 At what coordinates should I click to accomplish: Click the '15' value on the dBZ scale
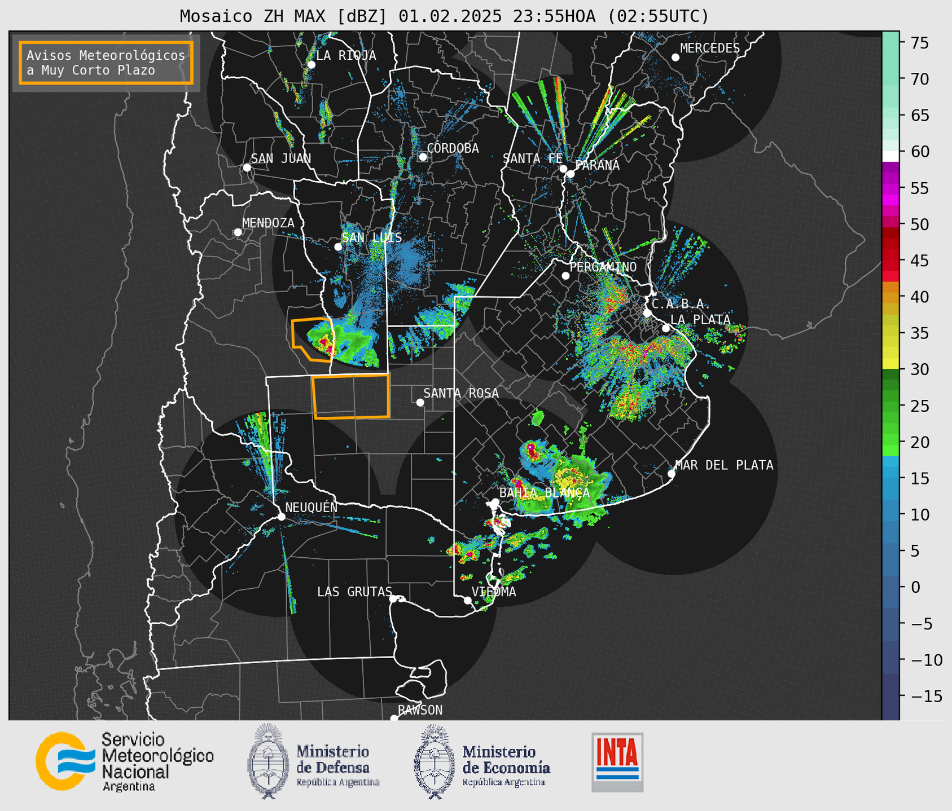coord(919,479)
